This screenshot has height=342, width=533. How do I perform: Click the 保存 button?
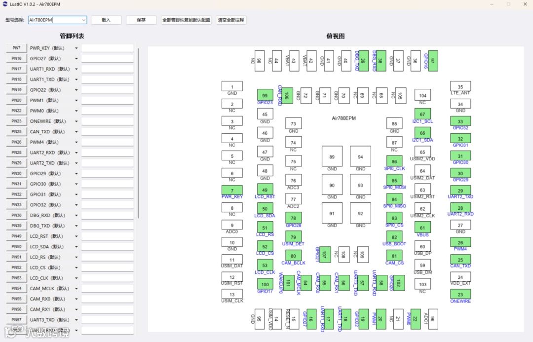click(x=141, y=20)
